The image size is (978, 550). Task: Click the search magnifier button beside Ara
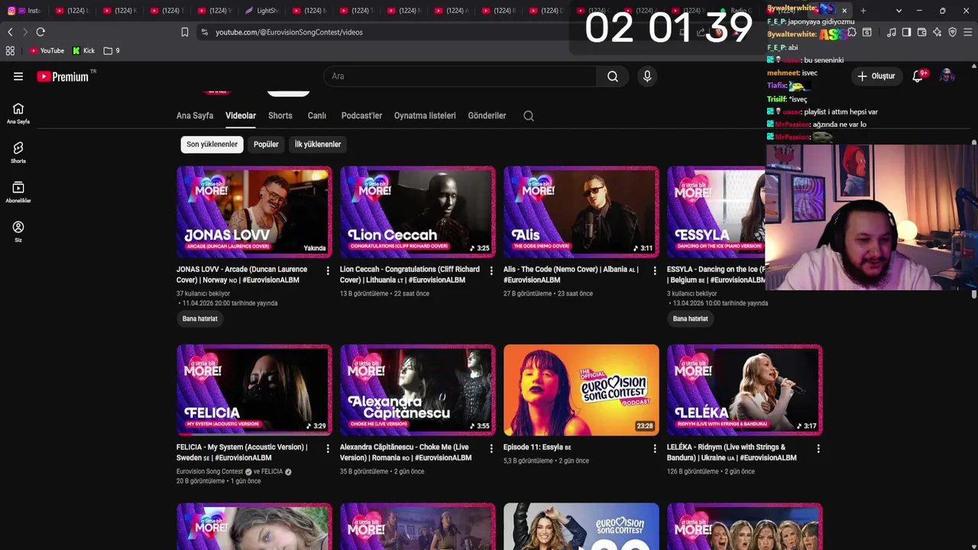coord(613,76)
